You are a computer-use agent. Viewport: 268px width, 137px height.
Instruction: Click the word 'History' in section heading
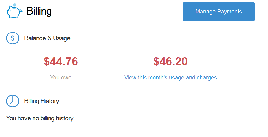click(x=50, y=101)
